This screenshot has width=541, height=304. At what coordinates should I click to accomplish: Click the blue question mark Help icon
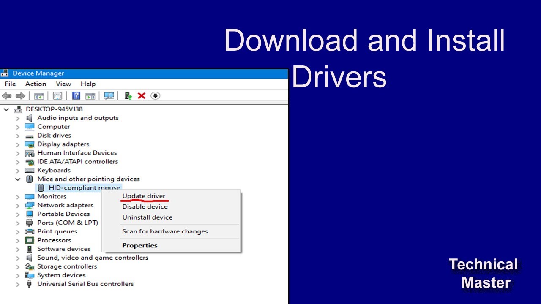[76, 96]
